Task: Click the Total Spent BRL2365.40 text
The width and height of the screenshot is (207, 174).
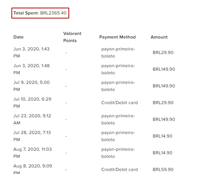Action: (x=40, y=13)
